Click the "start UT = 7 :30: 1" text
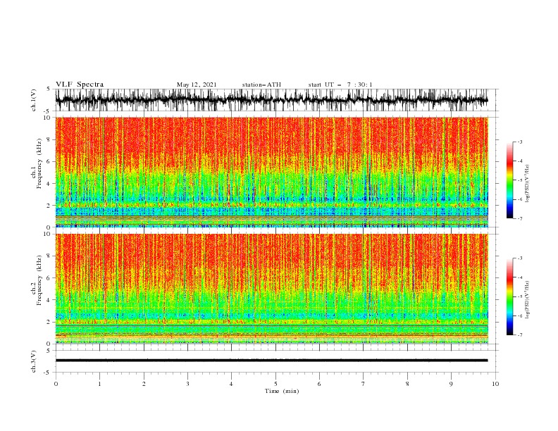This screenshot has height=431, width=558. [x=340, y=85]
